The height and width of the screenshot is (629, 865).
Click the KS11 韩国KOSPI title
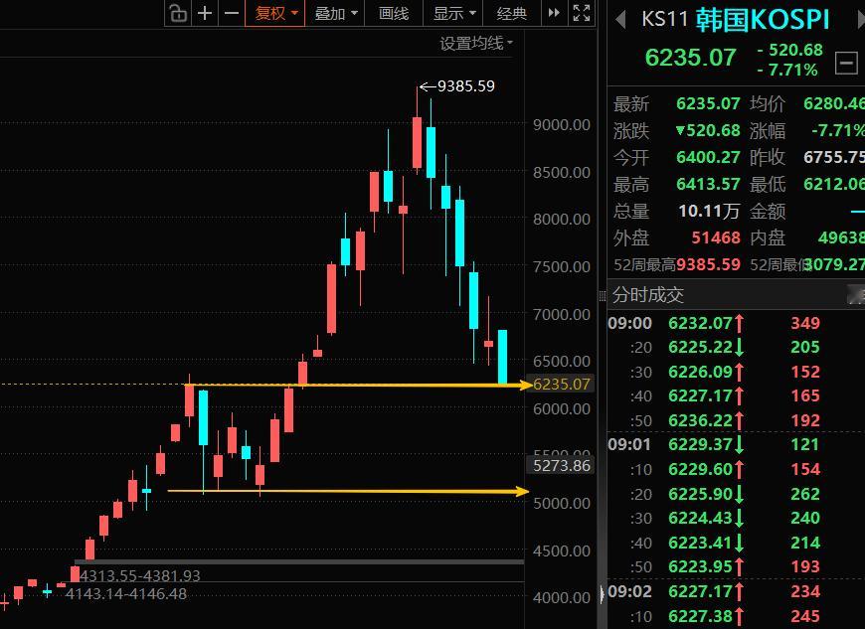pos(736,19)
